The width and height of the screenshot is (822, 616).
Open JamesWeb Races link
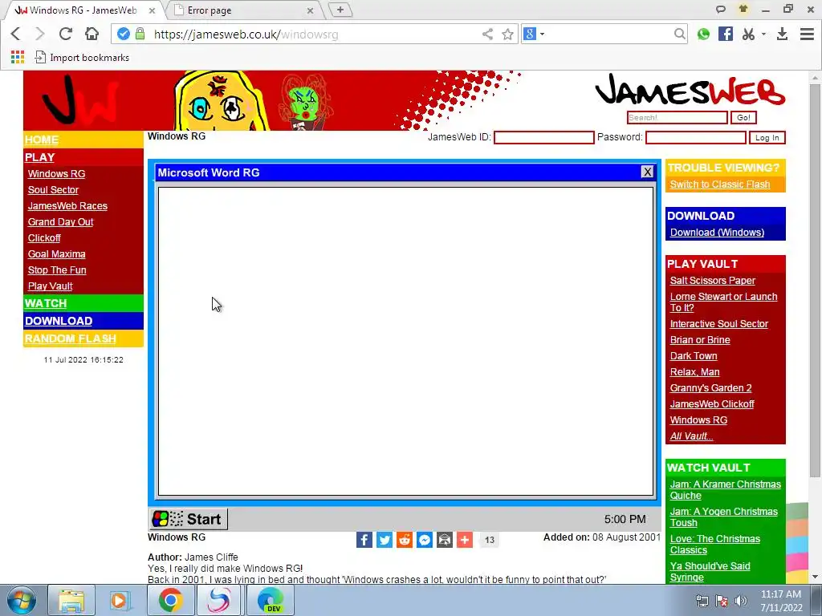pyautogui.click(x=67, y=206)
